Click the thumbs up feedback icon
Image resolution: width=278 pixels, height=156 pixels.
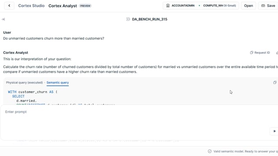tap(277, 52)
